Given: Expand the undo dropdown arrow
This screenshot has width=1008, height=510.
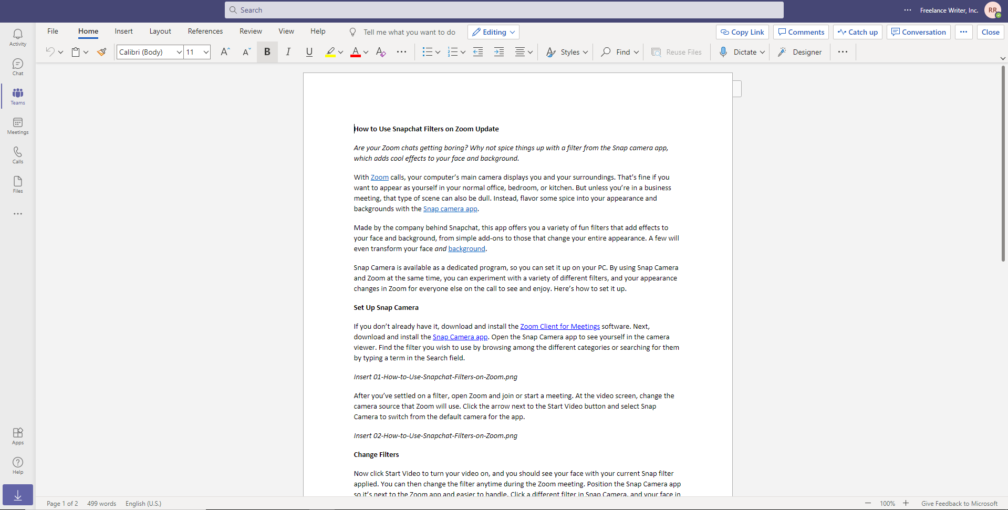Looking at the screenshot, I should (60, 52).
